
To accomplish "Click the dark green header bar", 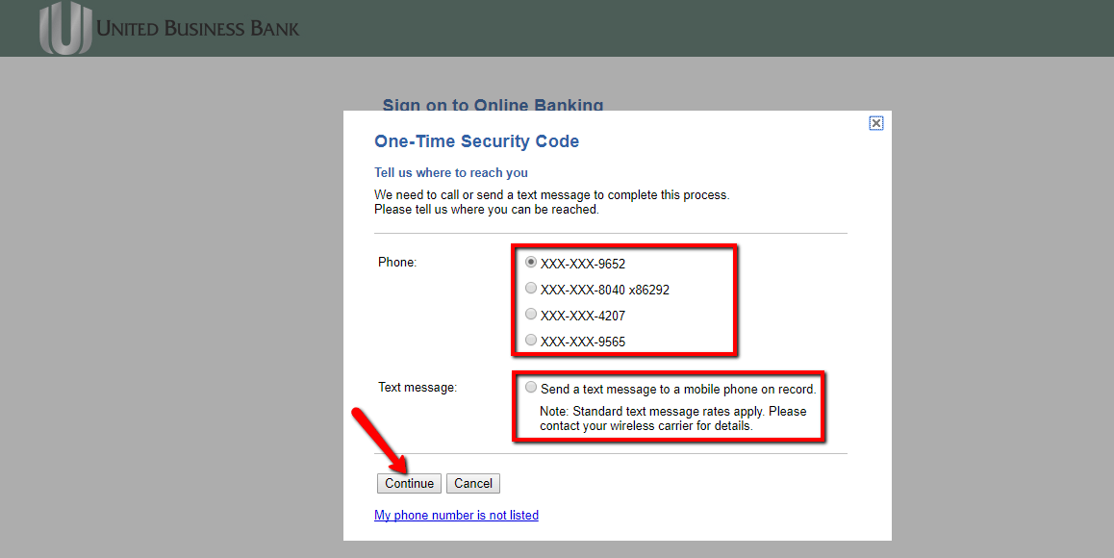I will [673, 27].
